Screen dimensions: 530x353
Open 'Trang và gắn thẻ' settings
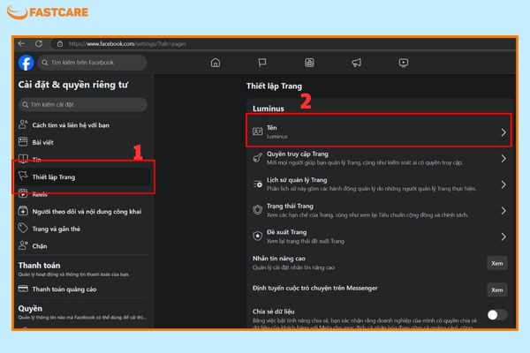83,229
